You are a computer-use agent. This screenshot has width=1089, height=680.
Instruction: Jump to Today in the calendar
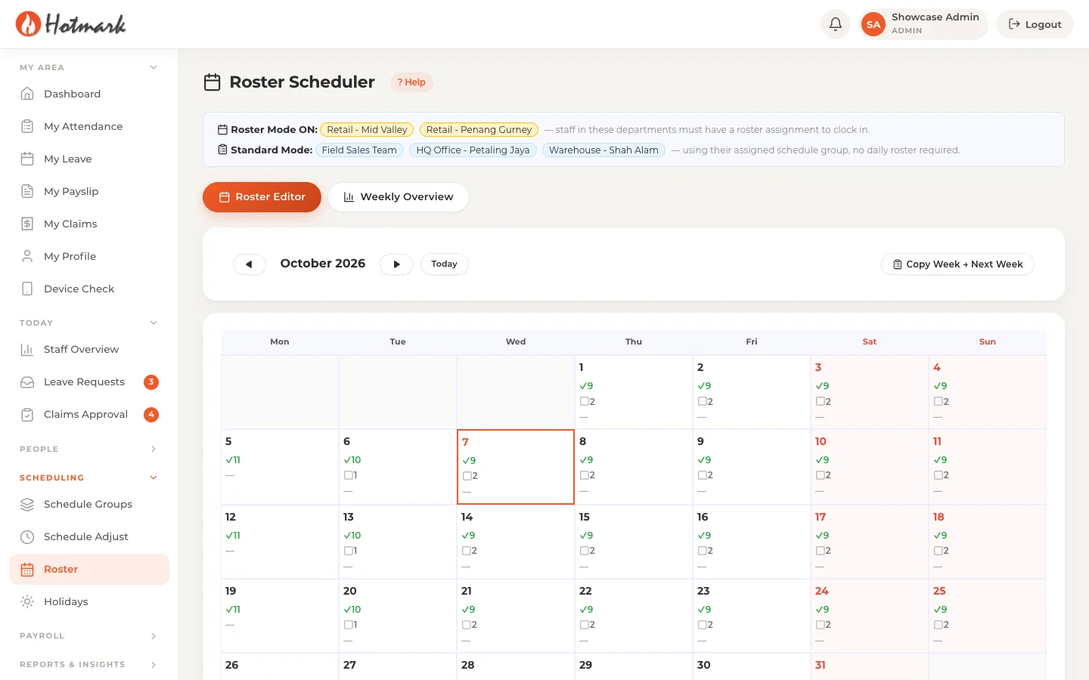(445, 264)
